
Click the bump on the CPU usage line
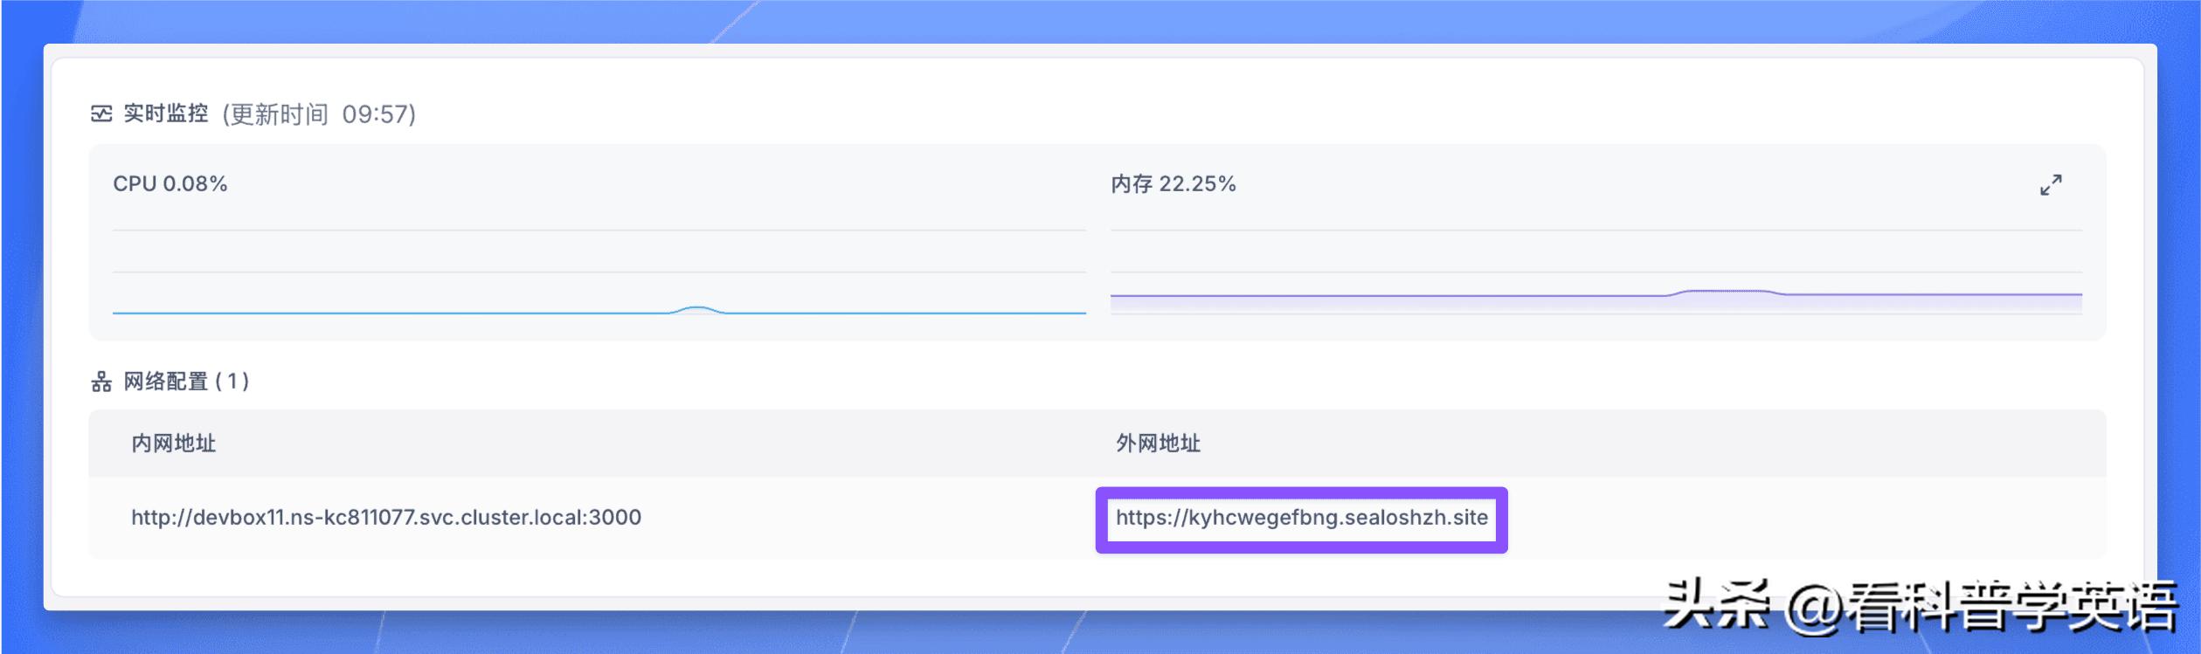(x=696, y=308)
